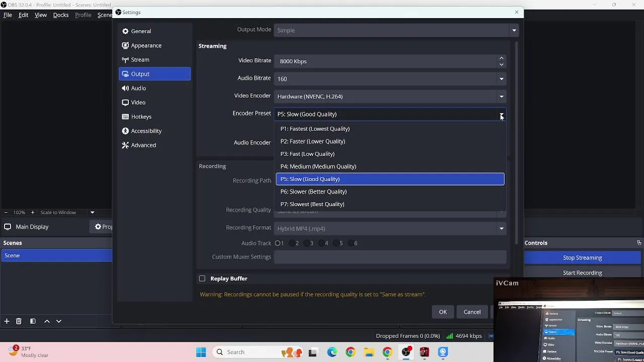Choose P5: Slow (Good Quality) preset
The image size is (644, 362).
point(390,179)
